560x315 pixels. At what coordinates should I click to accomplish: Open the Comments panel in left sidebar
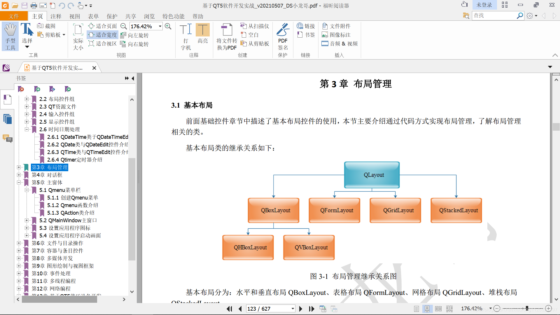[7, 138]
